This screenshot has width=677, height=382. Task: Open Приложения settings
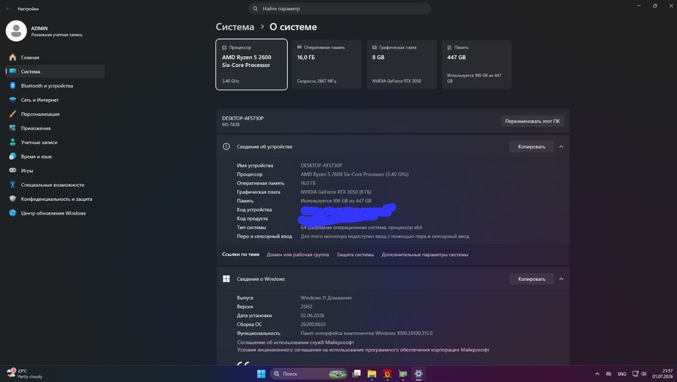(x=55, y=128)
